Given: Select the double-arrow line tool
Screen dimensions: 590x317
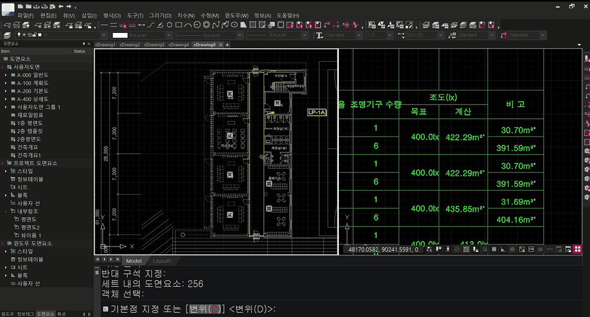Looking at the screenshot, I should 142,25.
